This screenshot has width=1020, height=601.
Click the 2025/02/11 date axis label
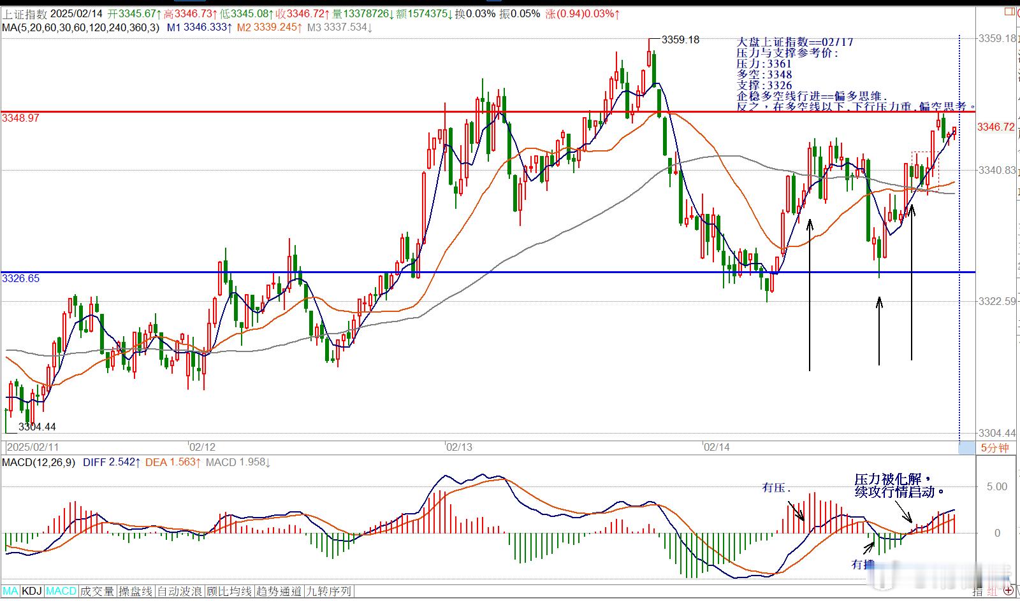coord(33,447)
